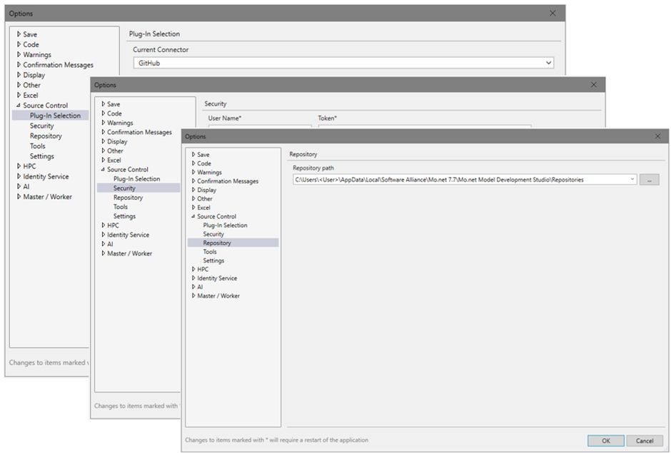
Task: Click the Cancel button
Action: coord(645,441)
